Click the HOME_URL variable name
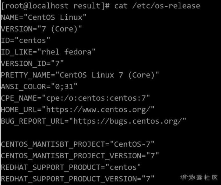The width and height of the screenshot is (221, 185). 19,109
